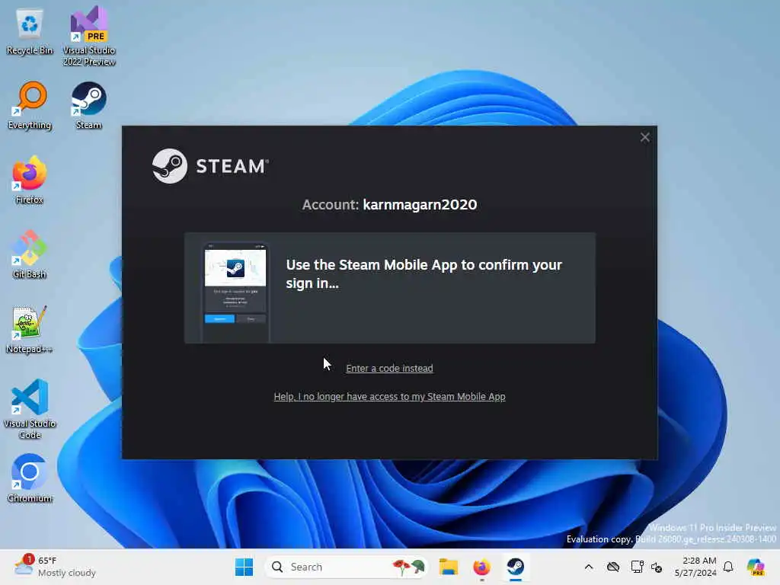Select the Steam taskbar icon
Image resolution: width=780 pixels, height=585 pixels.
click(x=516, y=567)
